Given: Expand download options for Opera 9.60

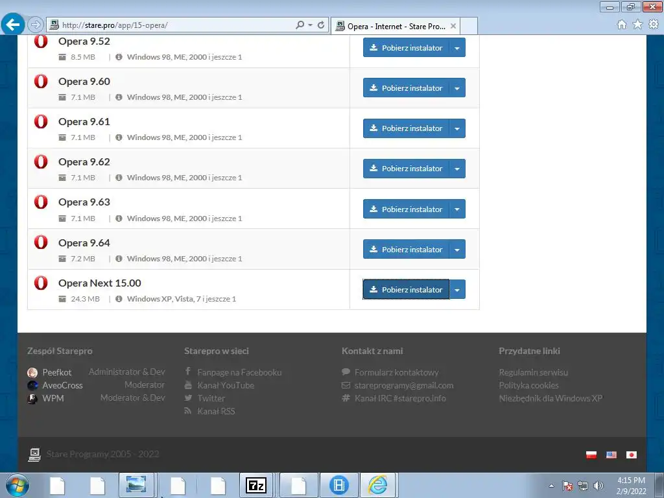Looking at the screenshot, I should [x=457, y=88].
